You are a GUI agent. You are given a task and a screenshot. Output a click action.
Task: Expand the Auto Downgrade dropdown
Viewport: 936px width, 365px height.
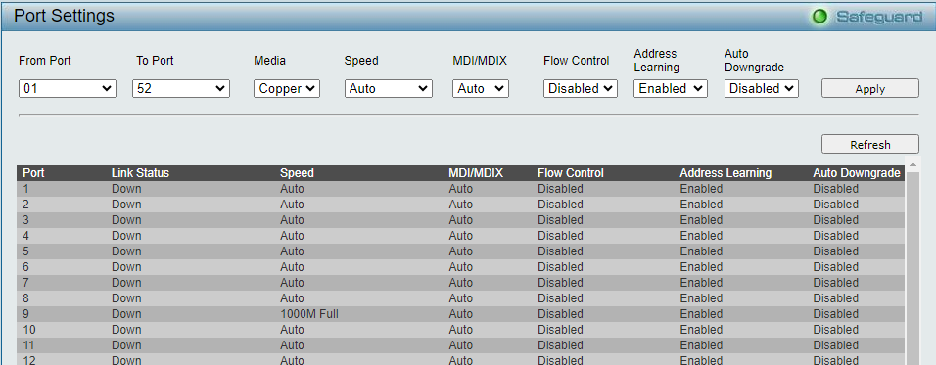pos(761,89)
